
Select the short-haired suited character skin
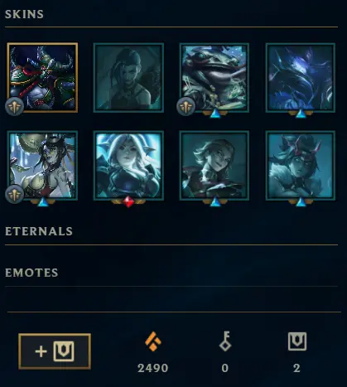[214, 166]
